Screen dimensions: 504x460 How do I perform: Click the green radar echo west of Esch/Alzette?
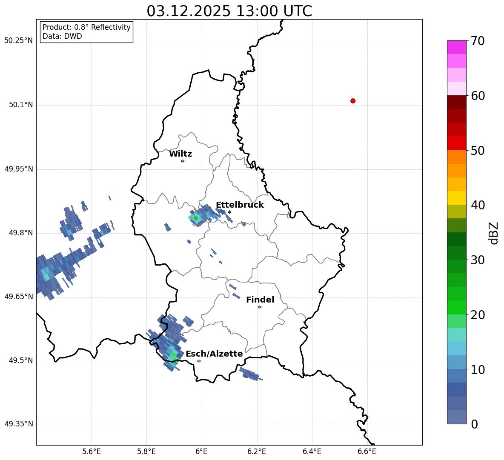click(174, 356)
